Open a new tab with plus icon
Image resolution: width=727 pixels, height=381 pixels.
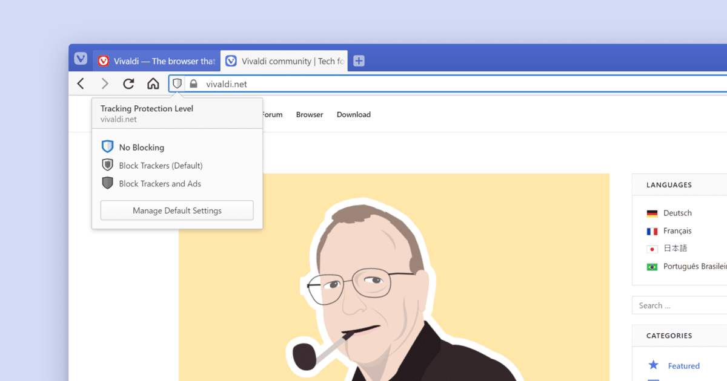[x=359, y=60]
